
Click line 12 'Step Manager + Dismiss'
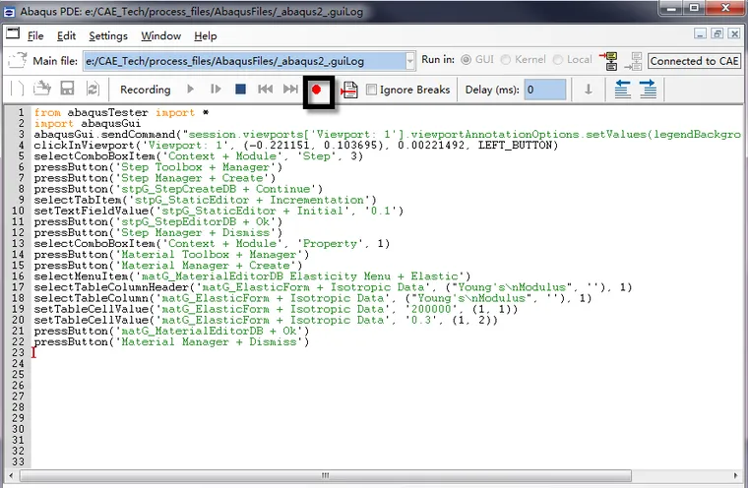[x=157, y=233]
